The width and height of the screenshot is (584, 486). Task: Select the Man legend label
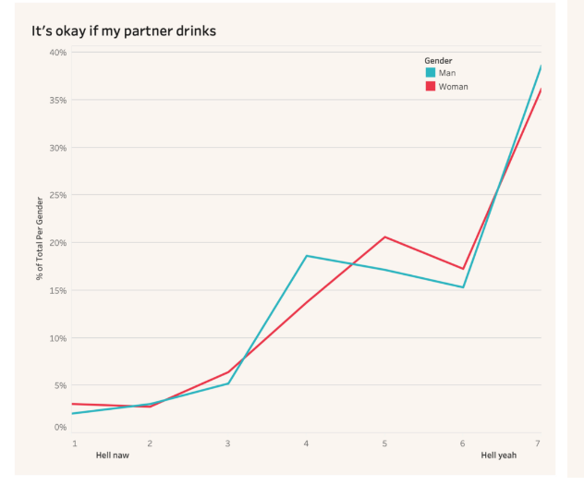(447, 73)
